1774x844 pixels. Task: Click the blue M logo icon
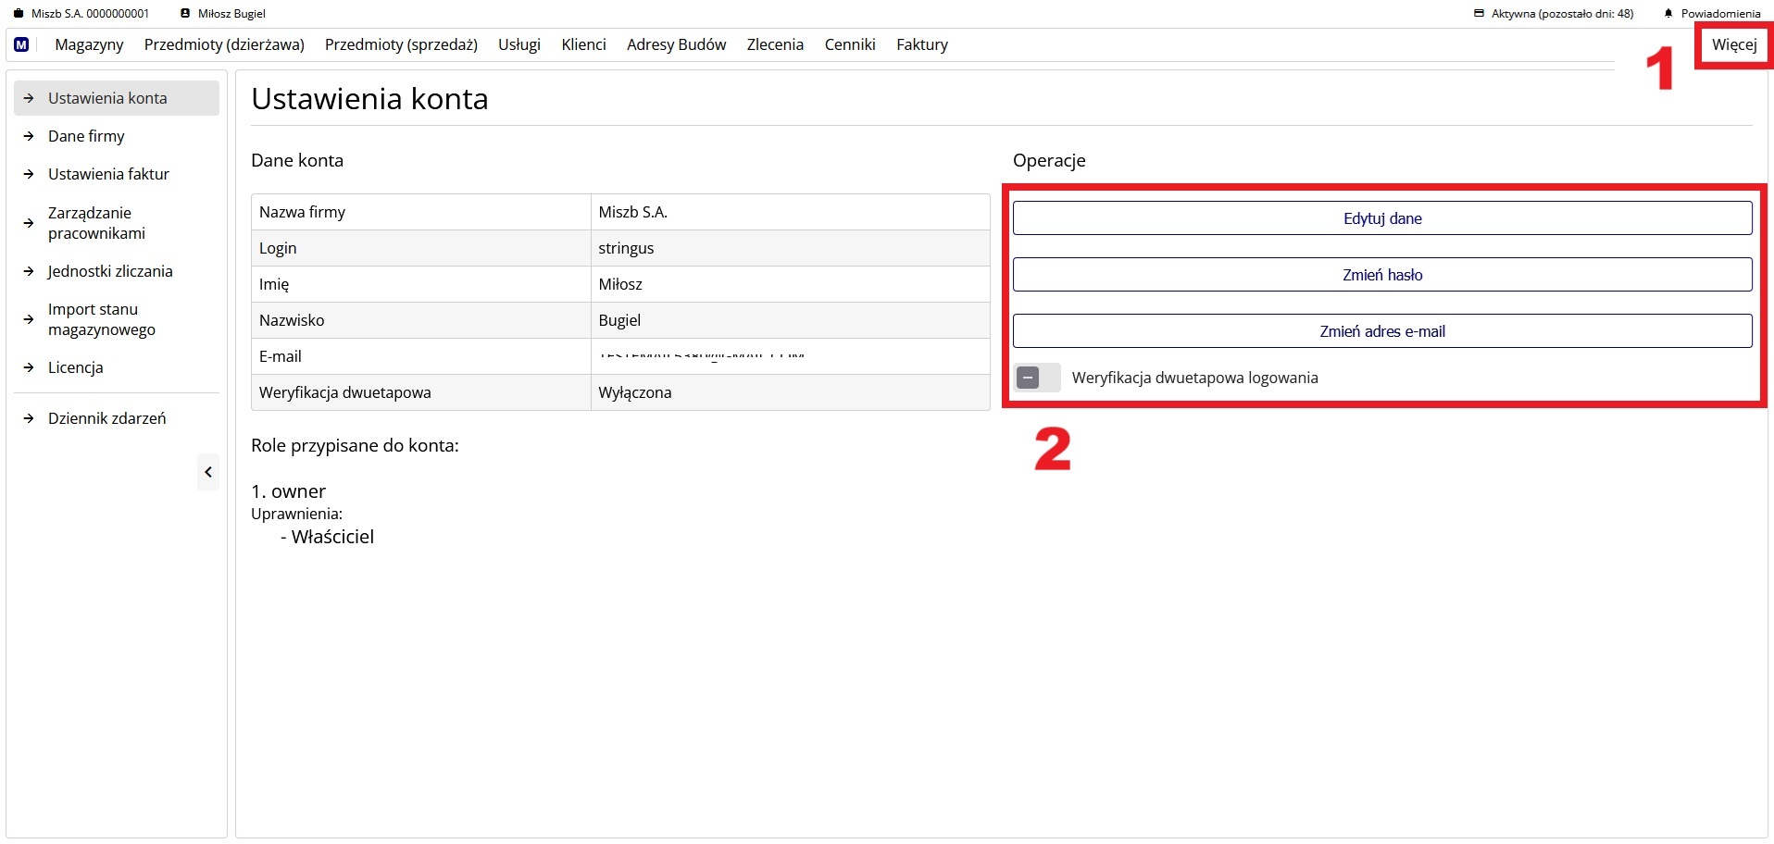21,44
